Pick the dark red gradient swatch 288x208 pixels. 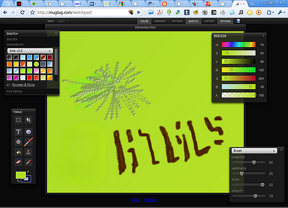[50, 57]
